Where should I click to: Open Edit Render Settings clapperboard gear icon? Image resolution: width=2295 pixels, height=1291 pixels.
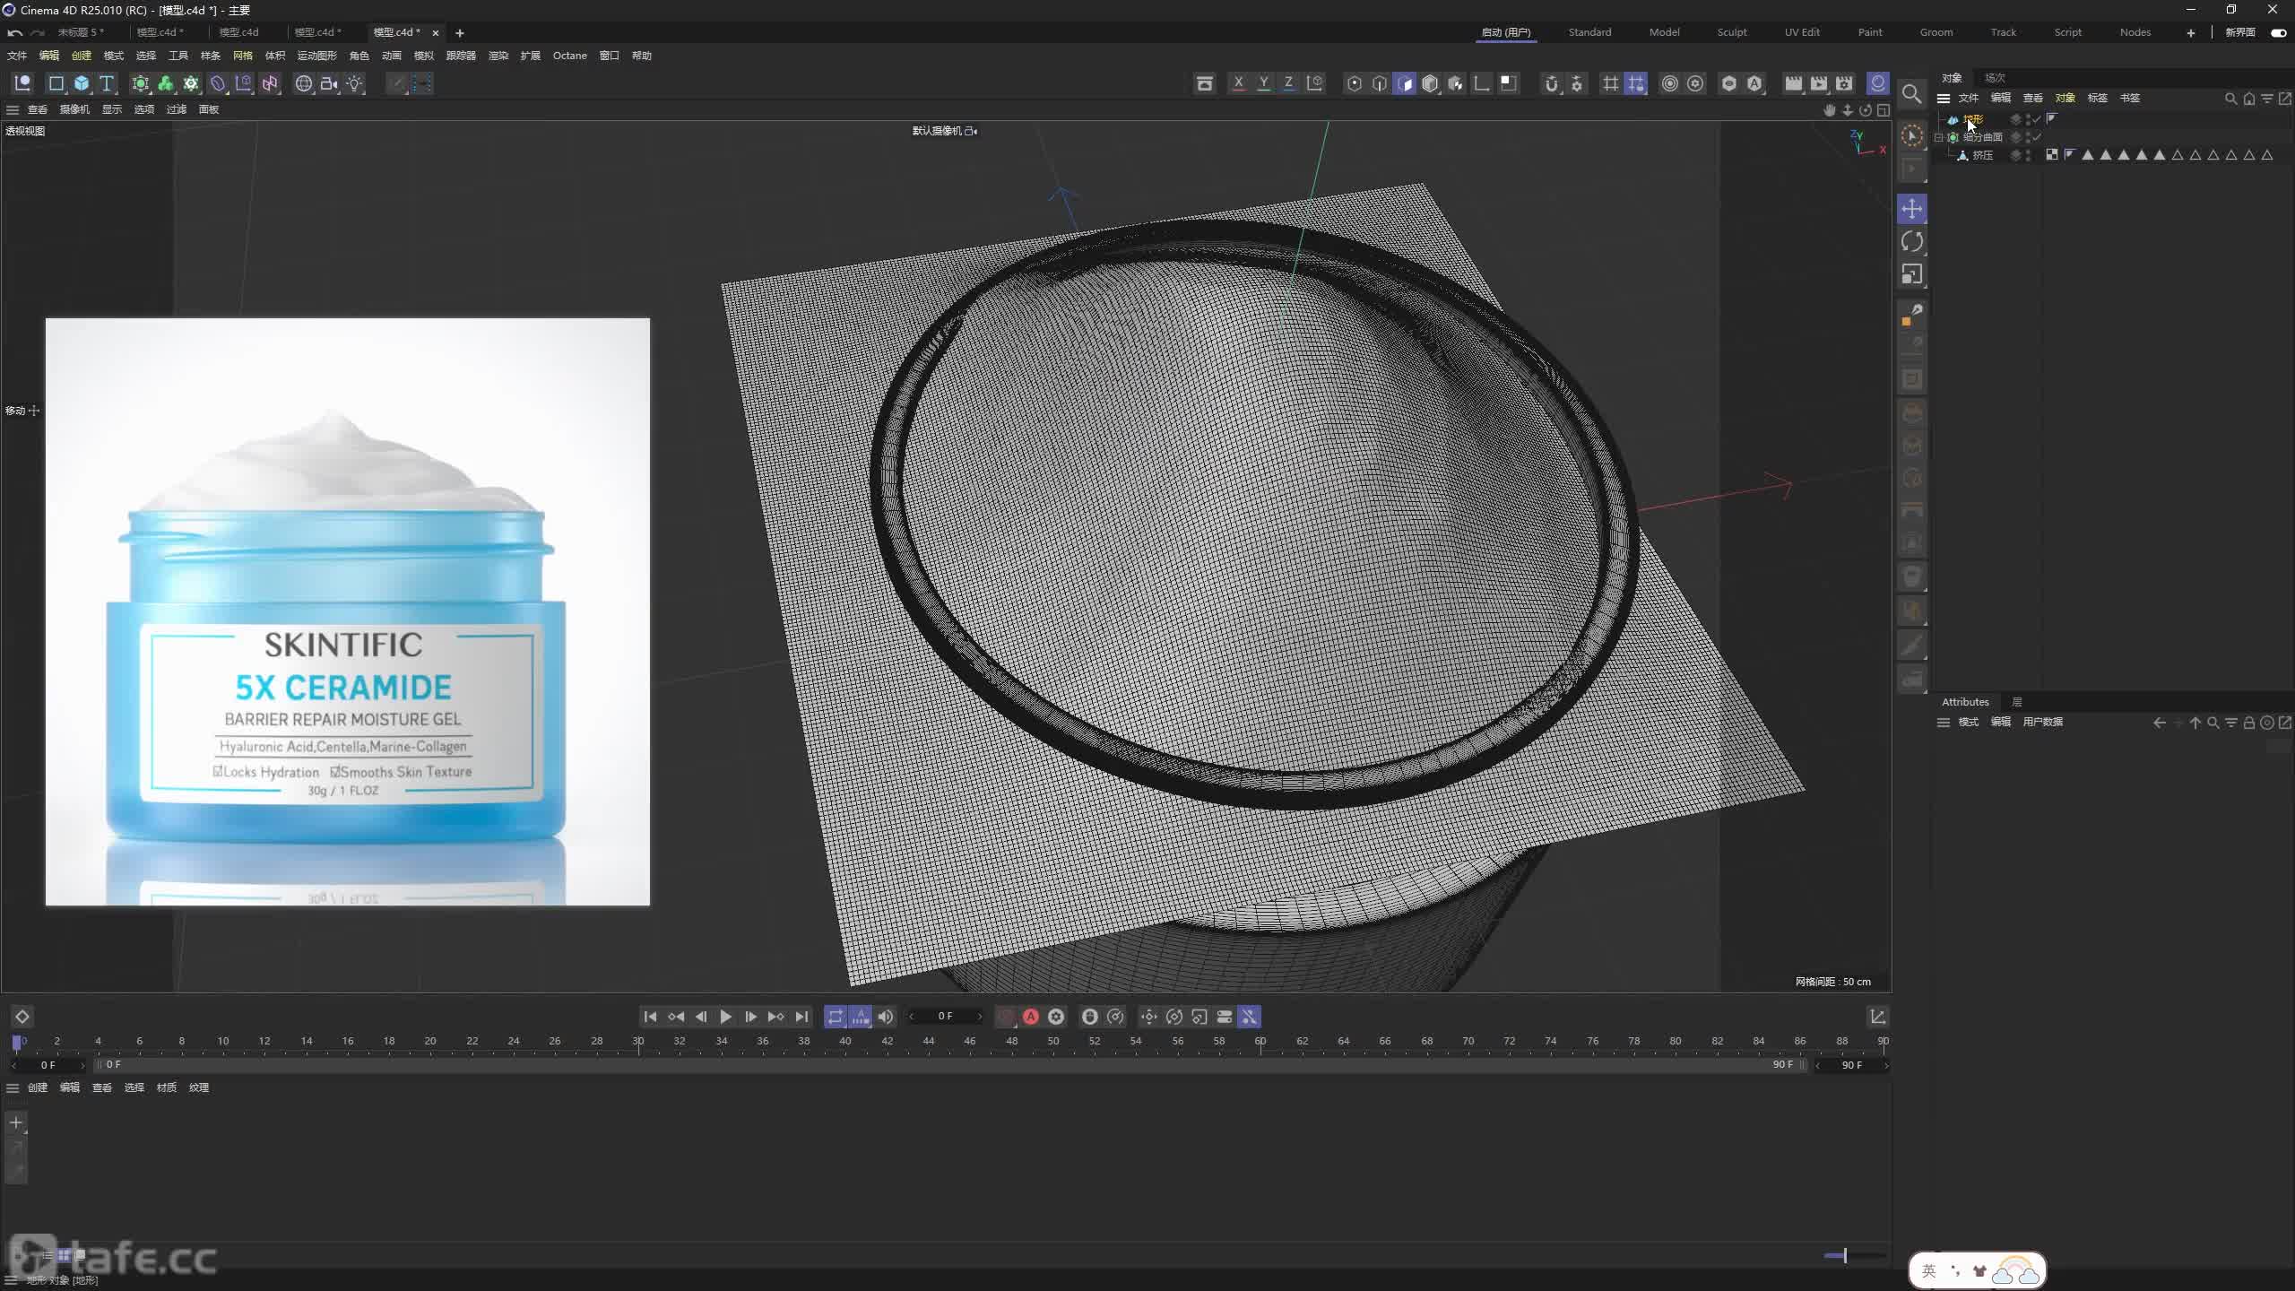(1844, 83)
